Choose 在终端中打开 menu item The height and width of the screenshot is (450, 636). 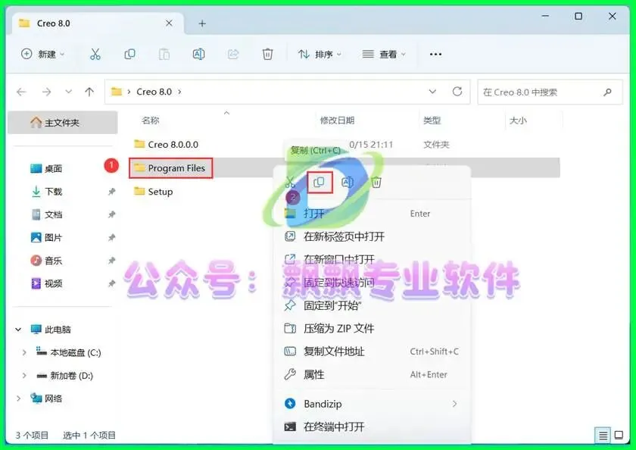tap(372, 427)
